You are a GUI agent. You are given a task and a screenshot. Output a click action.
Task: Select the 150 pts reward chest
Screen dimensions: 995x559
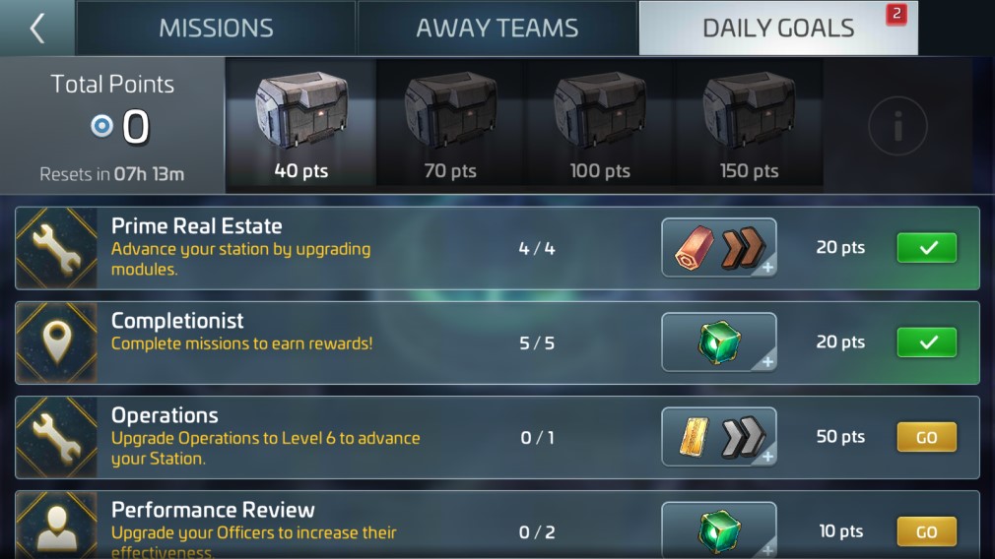coord(749,126)
